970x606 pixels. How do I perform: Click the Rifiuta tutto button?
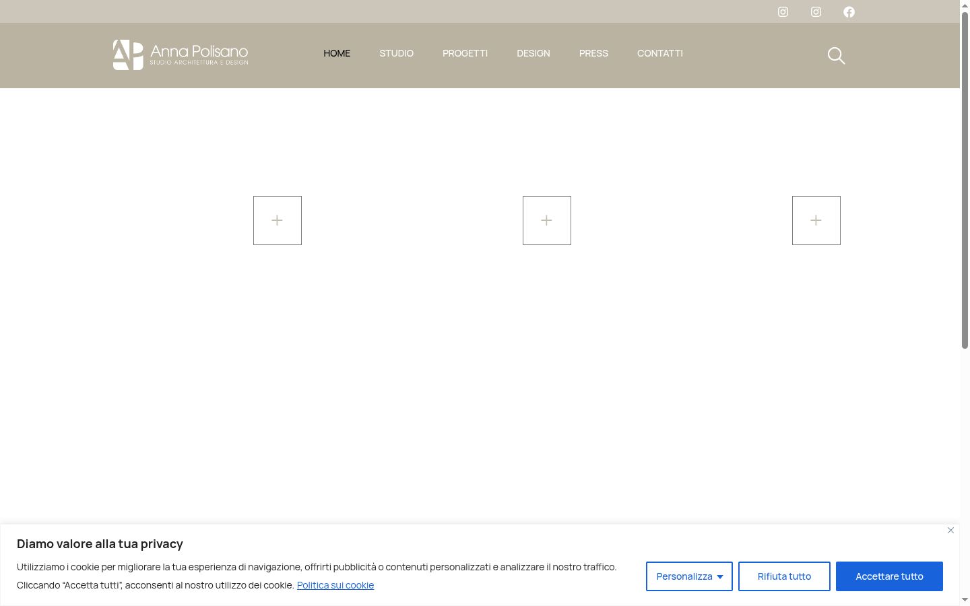(784, 576)
